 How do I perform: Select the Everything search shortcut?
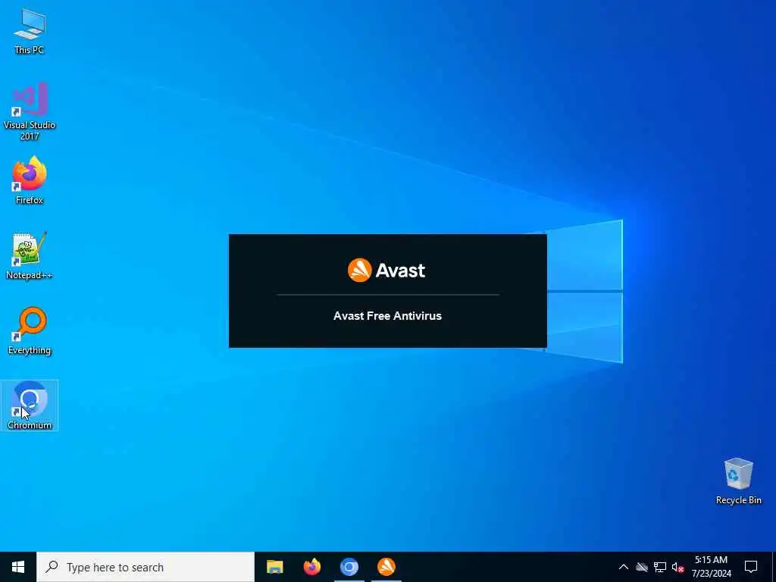(30, 330)
